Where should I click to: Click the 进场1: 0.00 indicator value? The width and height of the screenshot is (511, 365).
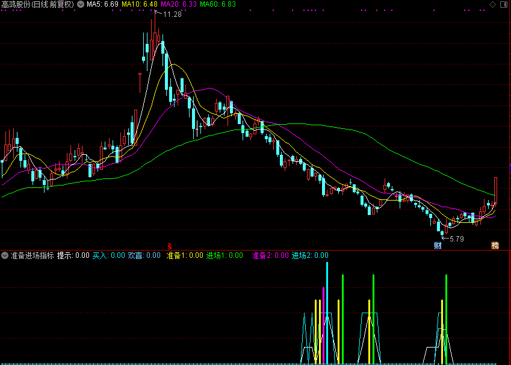(x=225, y=255)
